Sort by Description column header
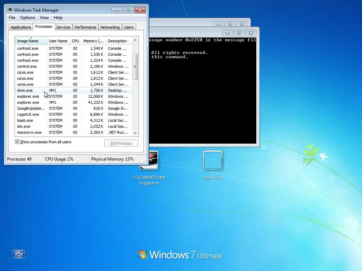This screenshot has width=362, height=271. pos(119,41)
